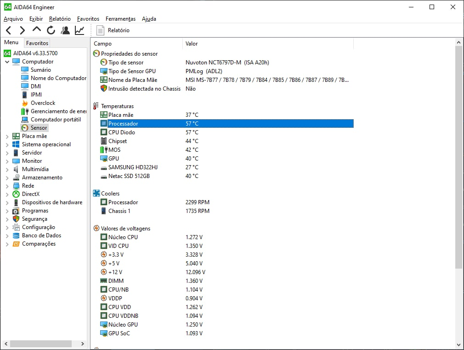
Task: Expand the Segurança tree node
Action: click(7, 219)
